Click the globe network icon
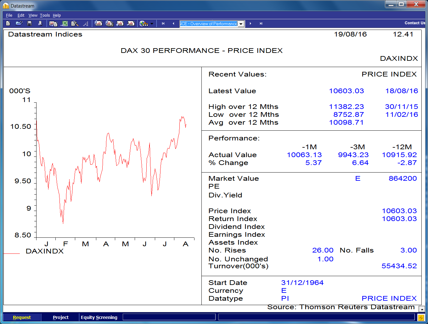Image resolution: width=428 pixels, height=324 pixels. click(x=144, y=24)
